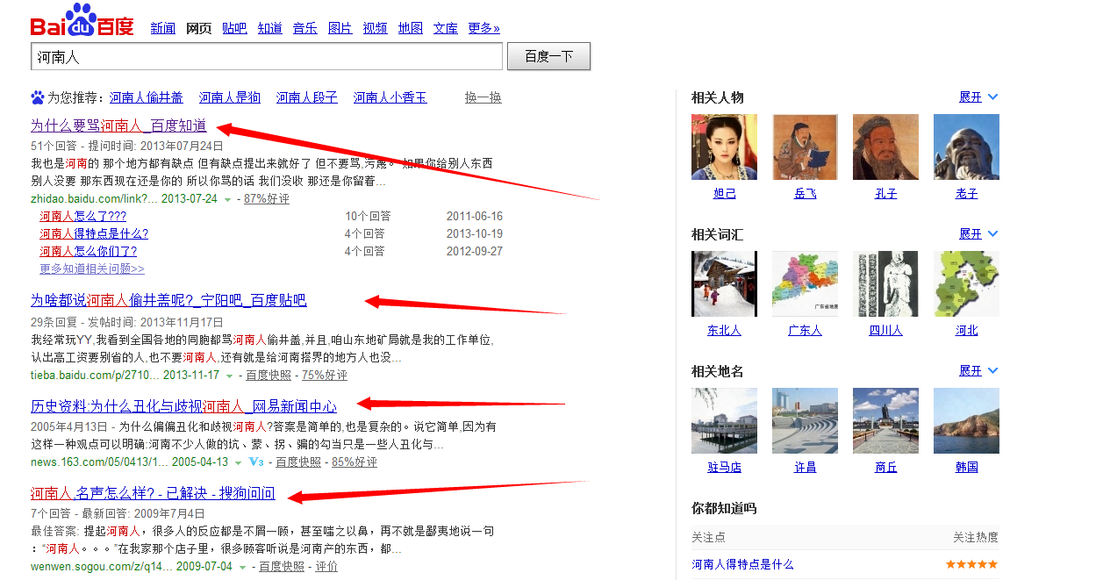Click the five-star rating beside 河南人得特点是什么
The image size is (1103, 580).
(x=971, y=564)
